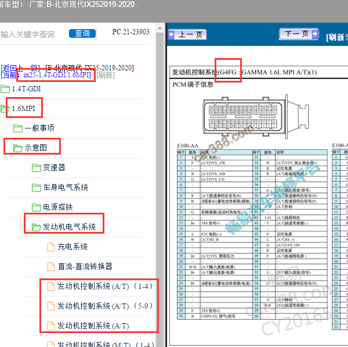Click the folder icon beside 电源搭铁
The width and height of the screenshot is (348, 347).
point(37,208)
